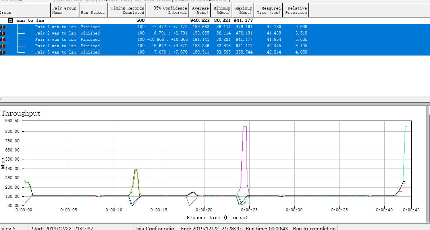Screen dimensions: 430x230
Task: Click the horizontal scrollbar left arrow
Action: click(2, 99)
